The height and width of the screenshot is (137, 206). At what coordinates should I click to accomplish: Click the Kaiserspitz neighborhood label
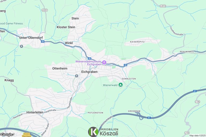(137, 42)
